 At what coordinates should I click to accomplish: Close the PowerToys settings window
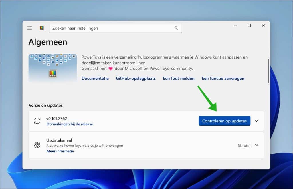[263, 25]
